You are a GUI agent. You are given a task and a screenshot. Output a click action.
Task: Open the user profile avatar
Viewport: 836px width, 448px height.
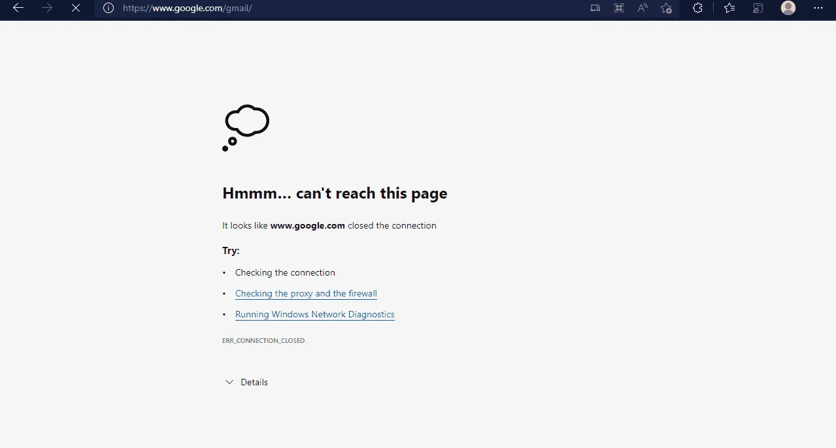point(788,8)
